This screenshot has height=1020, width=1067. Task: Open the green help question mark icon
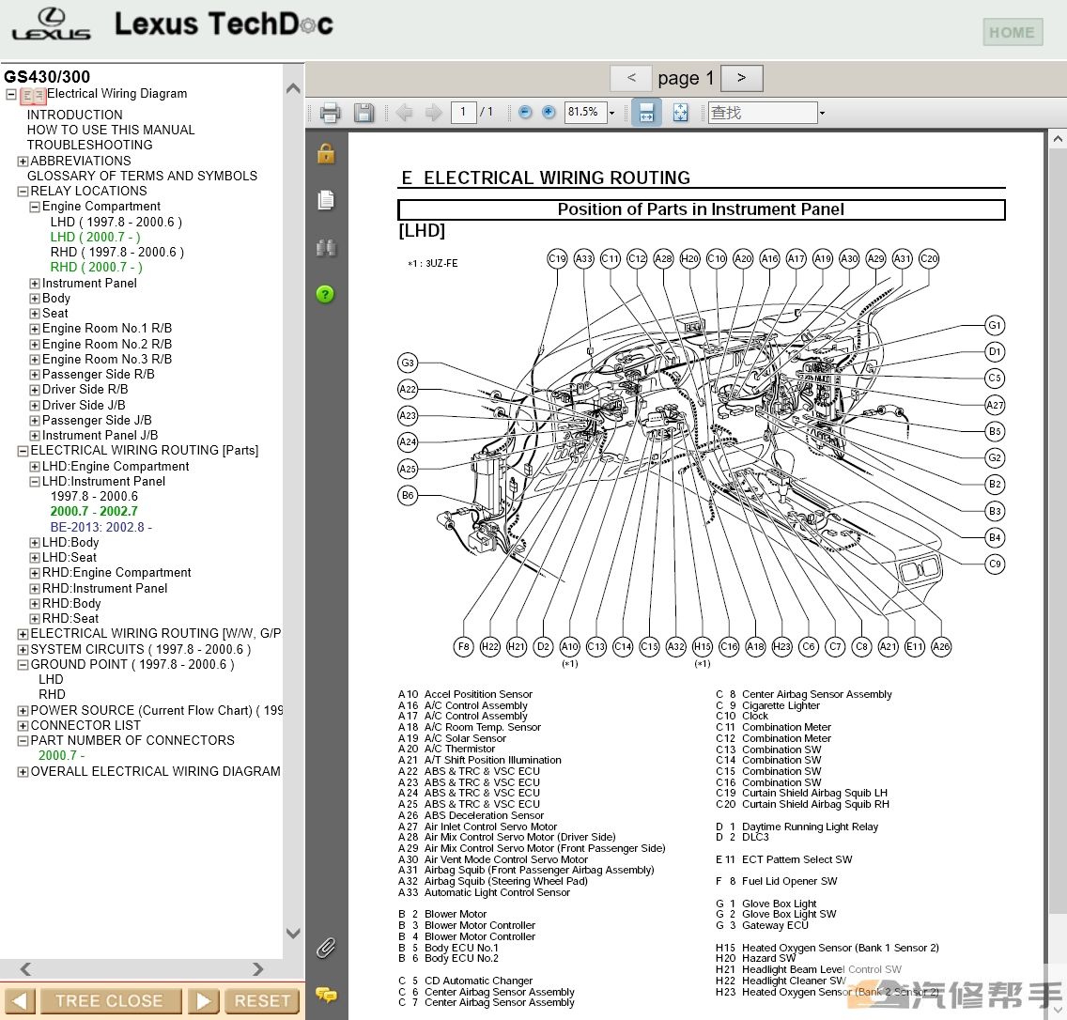(x=325, y=294)
